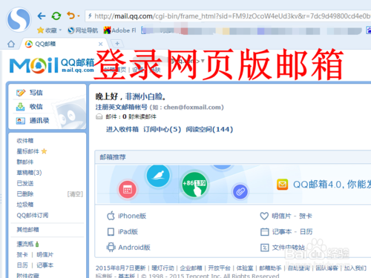Click the browser back arrow
The height and width of the screenshot is (278, 371).
[42, 16]
